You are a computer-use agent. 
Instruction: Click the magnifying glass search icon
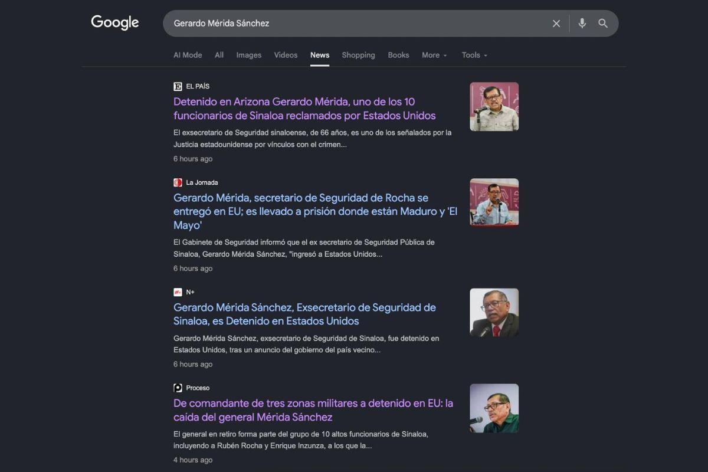click(603, 24)
